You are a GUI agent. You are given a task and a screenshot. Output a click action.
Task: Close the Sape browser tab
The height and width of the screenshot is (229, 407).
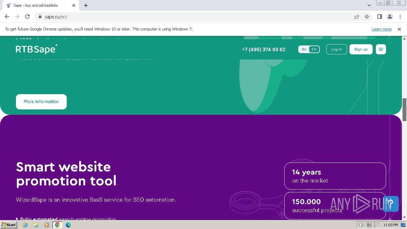tap(74, 5)
